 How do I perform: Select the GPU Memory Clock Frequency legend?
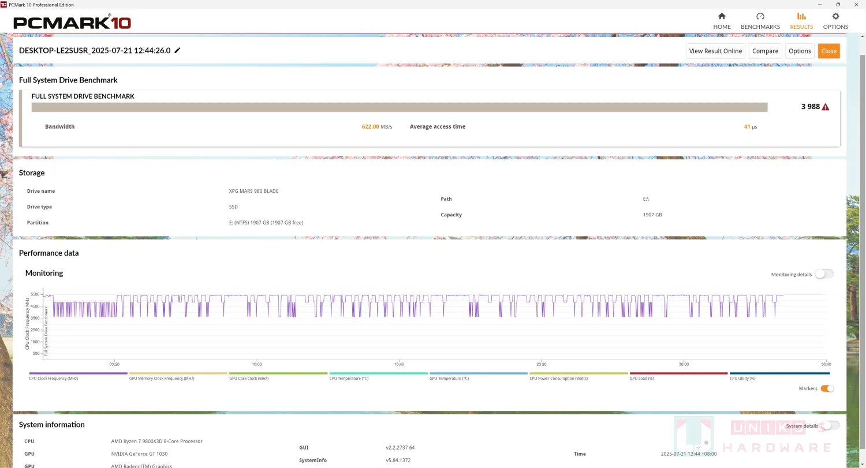pos(178,376)
